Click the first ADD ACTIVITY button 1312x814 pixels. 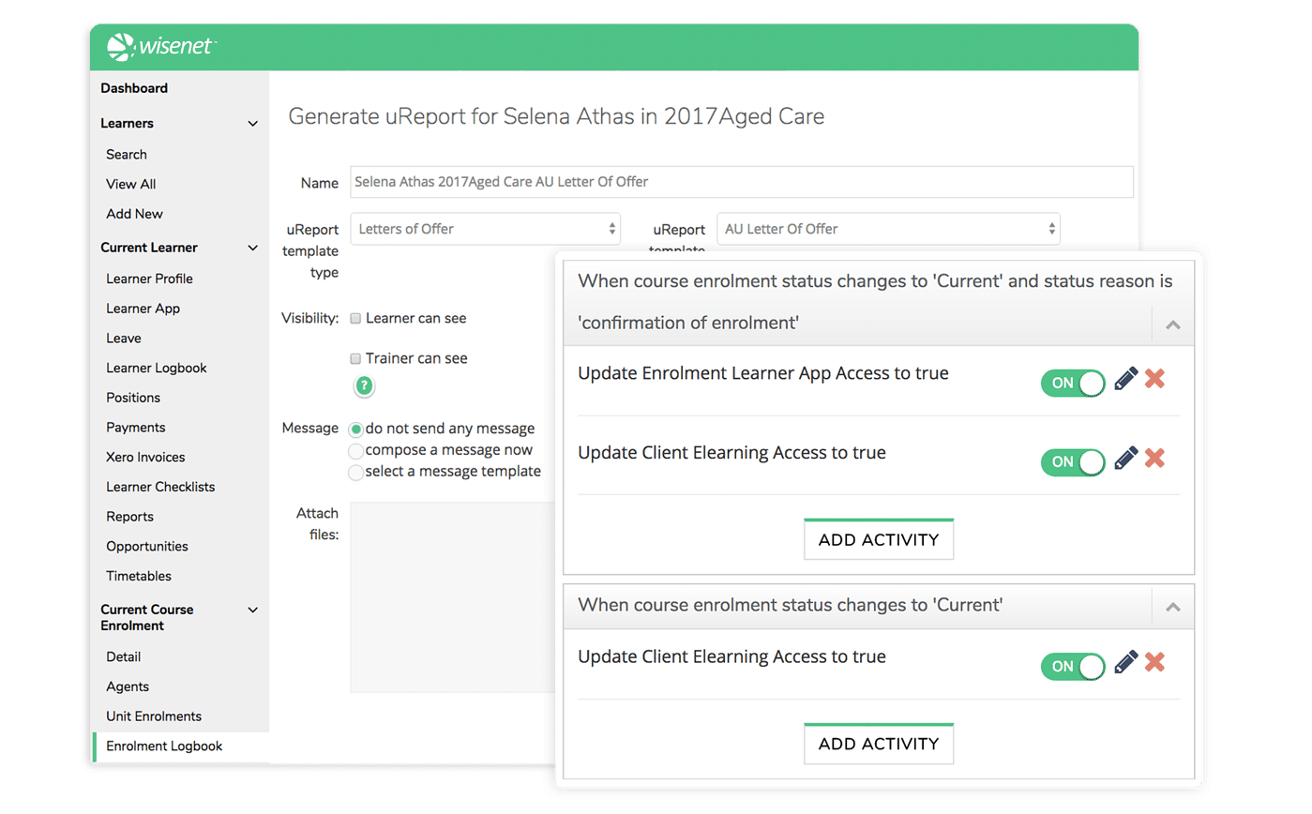(878, 540)
